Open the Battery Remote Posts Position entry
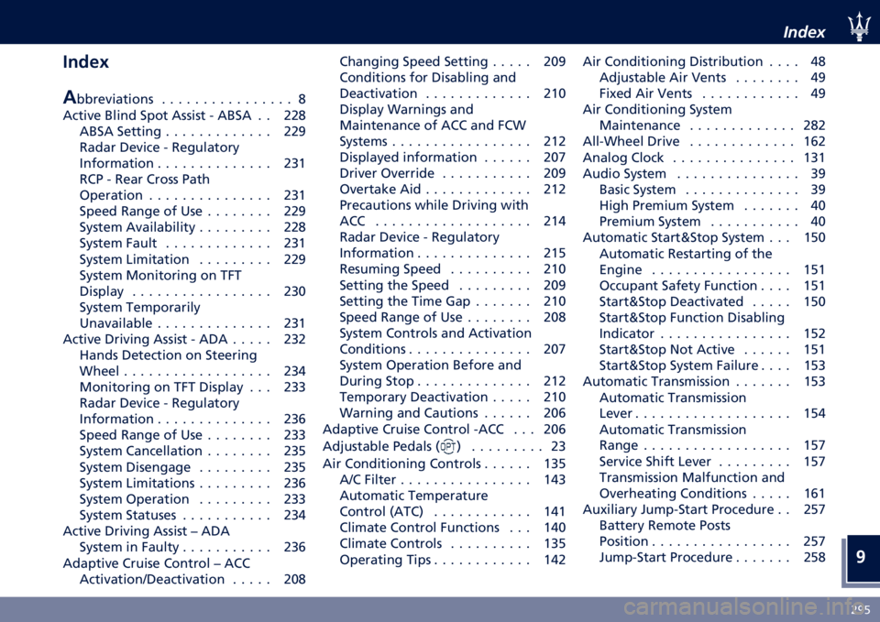 pyautogui.click(x=712, y=533)
